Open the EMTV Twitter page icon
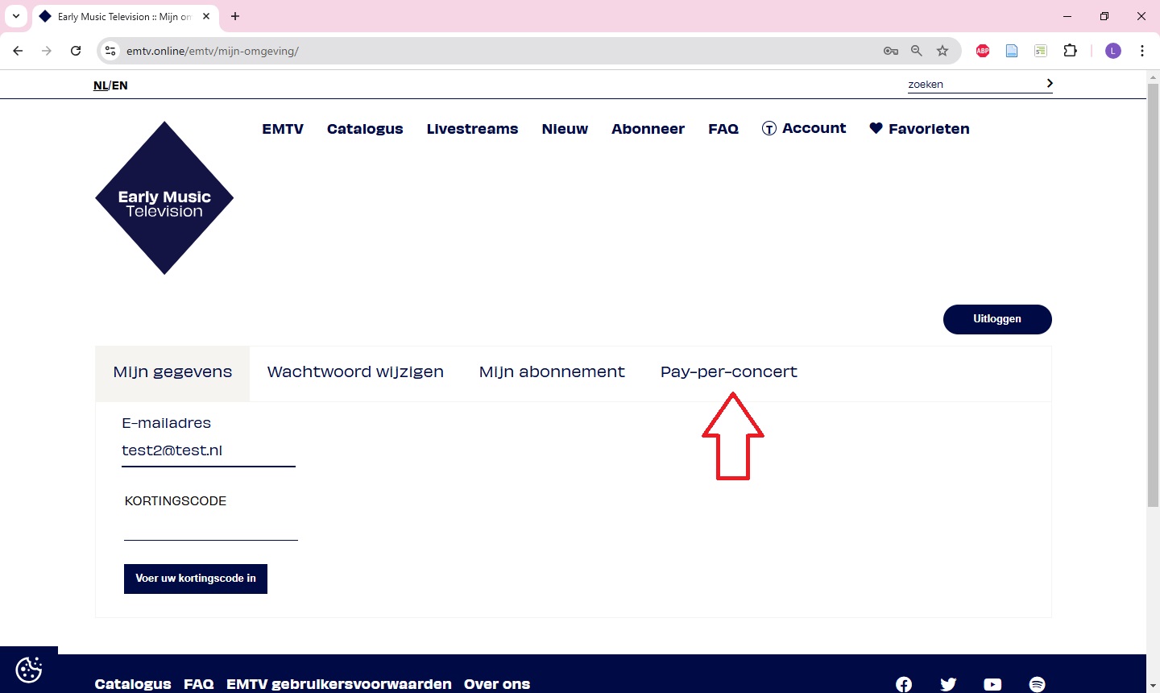 [948, 684]
